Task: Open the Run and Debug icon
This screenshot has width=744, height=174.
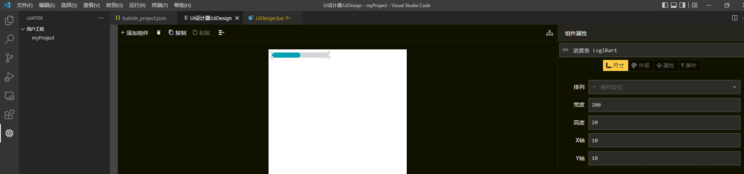Action: 9,77
